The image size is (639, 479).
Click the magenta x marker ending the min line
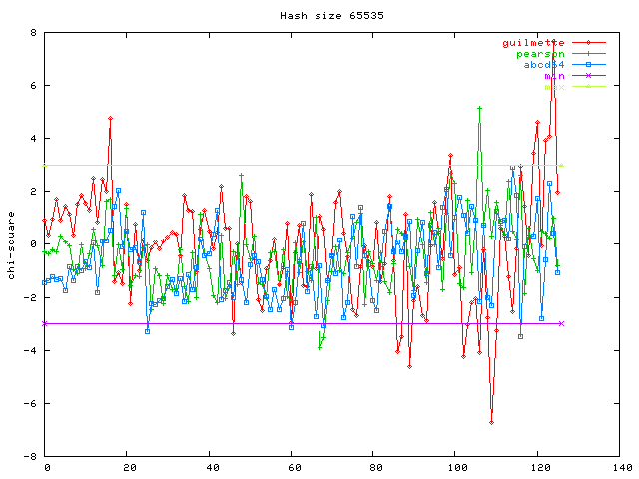coord(561,323)
